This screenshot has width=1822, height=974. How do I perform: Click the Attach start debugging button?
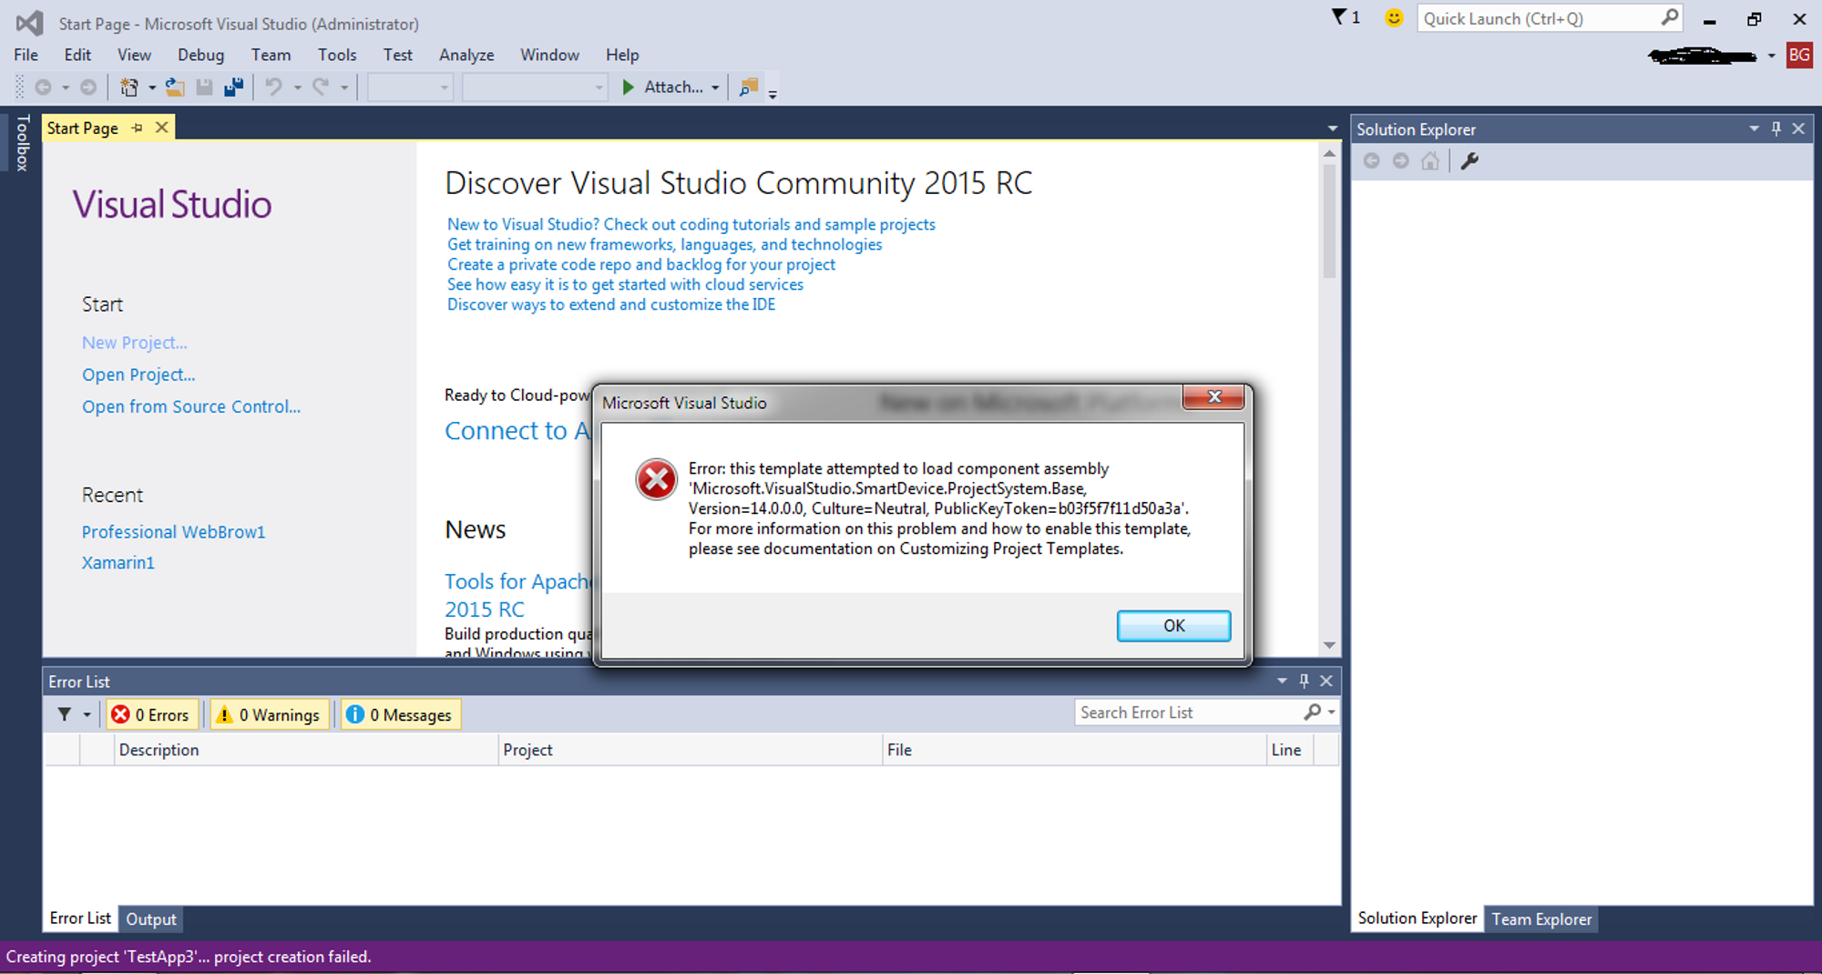pyautogui.click(x=662, y=87)
